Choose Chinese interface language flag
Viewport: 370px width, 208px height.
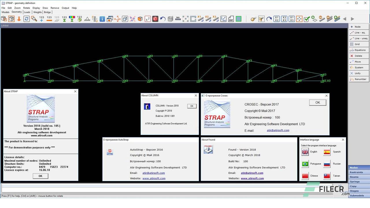point(305,176)
